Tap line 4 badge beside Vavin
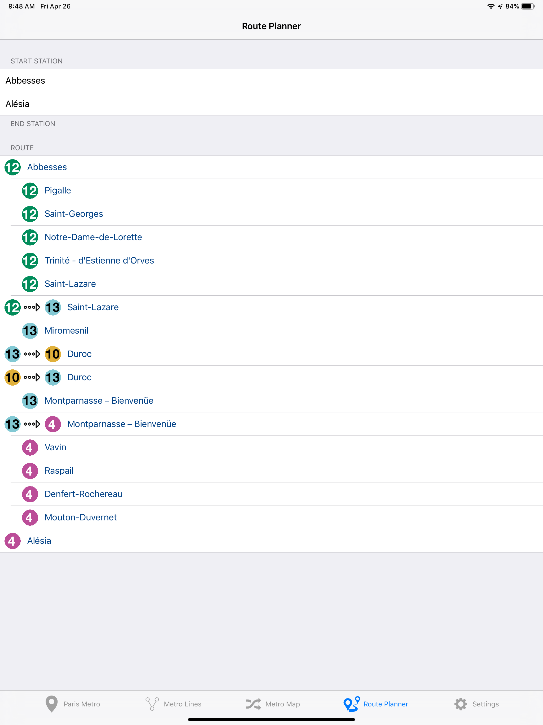The height and width of the screenshot is (725, 543). click(x=30, y=448)
